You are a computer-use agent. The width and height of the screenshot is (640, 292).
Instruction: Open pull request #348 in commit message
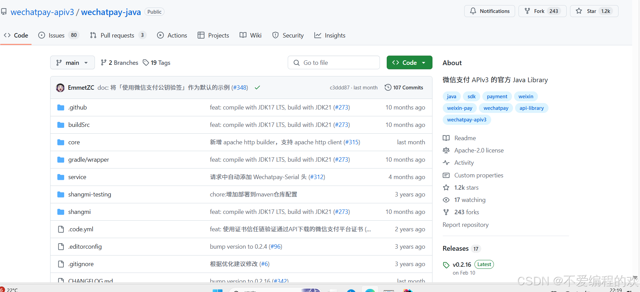[240, 88]
